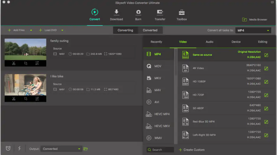Screen dimensions: 277x155
Task: Toggle the scheduler alarm clock icon
Action: point(8,149)
